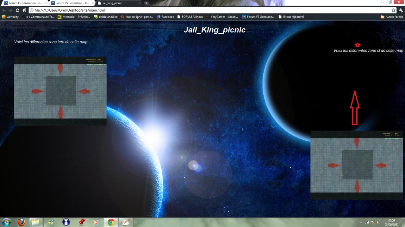The width and height of the screenshot is (405, 227).
Task: Close the Jail_king_picnic tab
Action: click(x=140, y=3)
